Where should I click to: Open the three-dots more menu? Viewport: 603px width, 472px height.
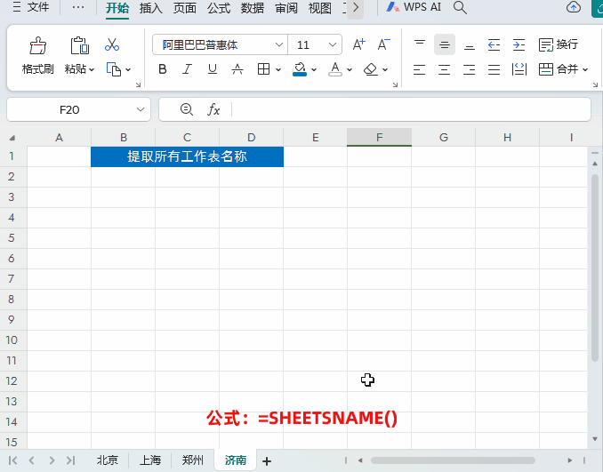point(78,7)
